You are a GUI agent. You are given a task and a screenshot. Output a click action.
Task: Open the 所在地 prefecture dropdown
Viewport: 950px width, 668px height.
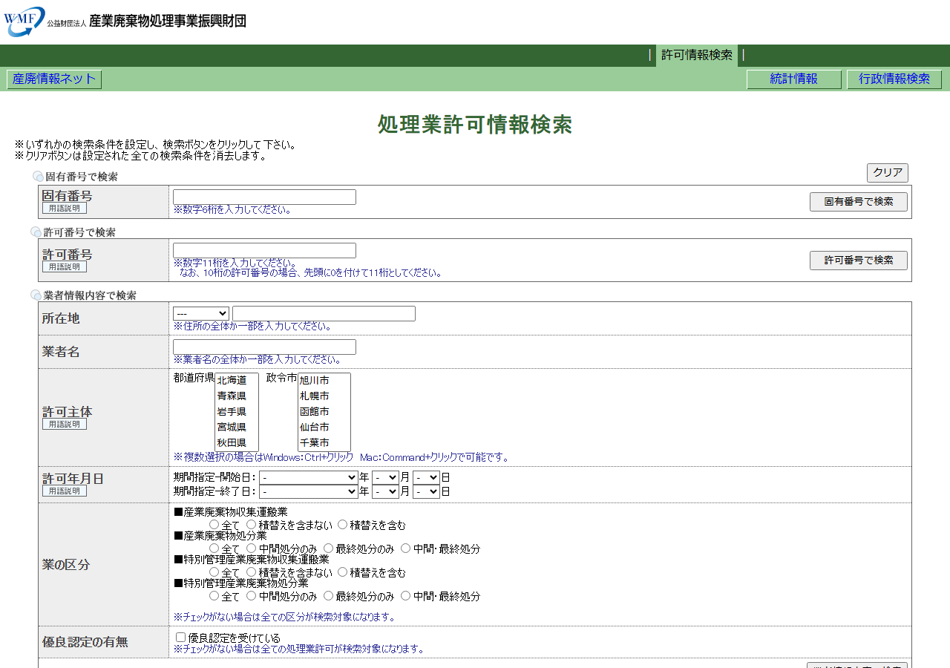[201, 314]
